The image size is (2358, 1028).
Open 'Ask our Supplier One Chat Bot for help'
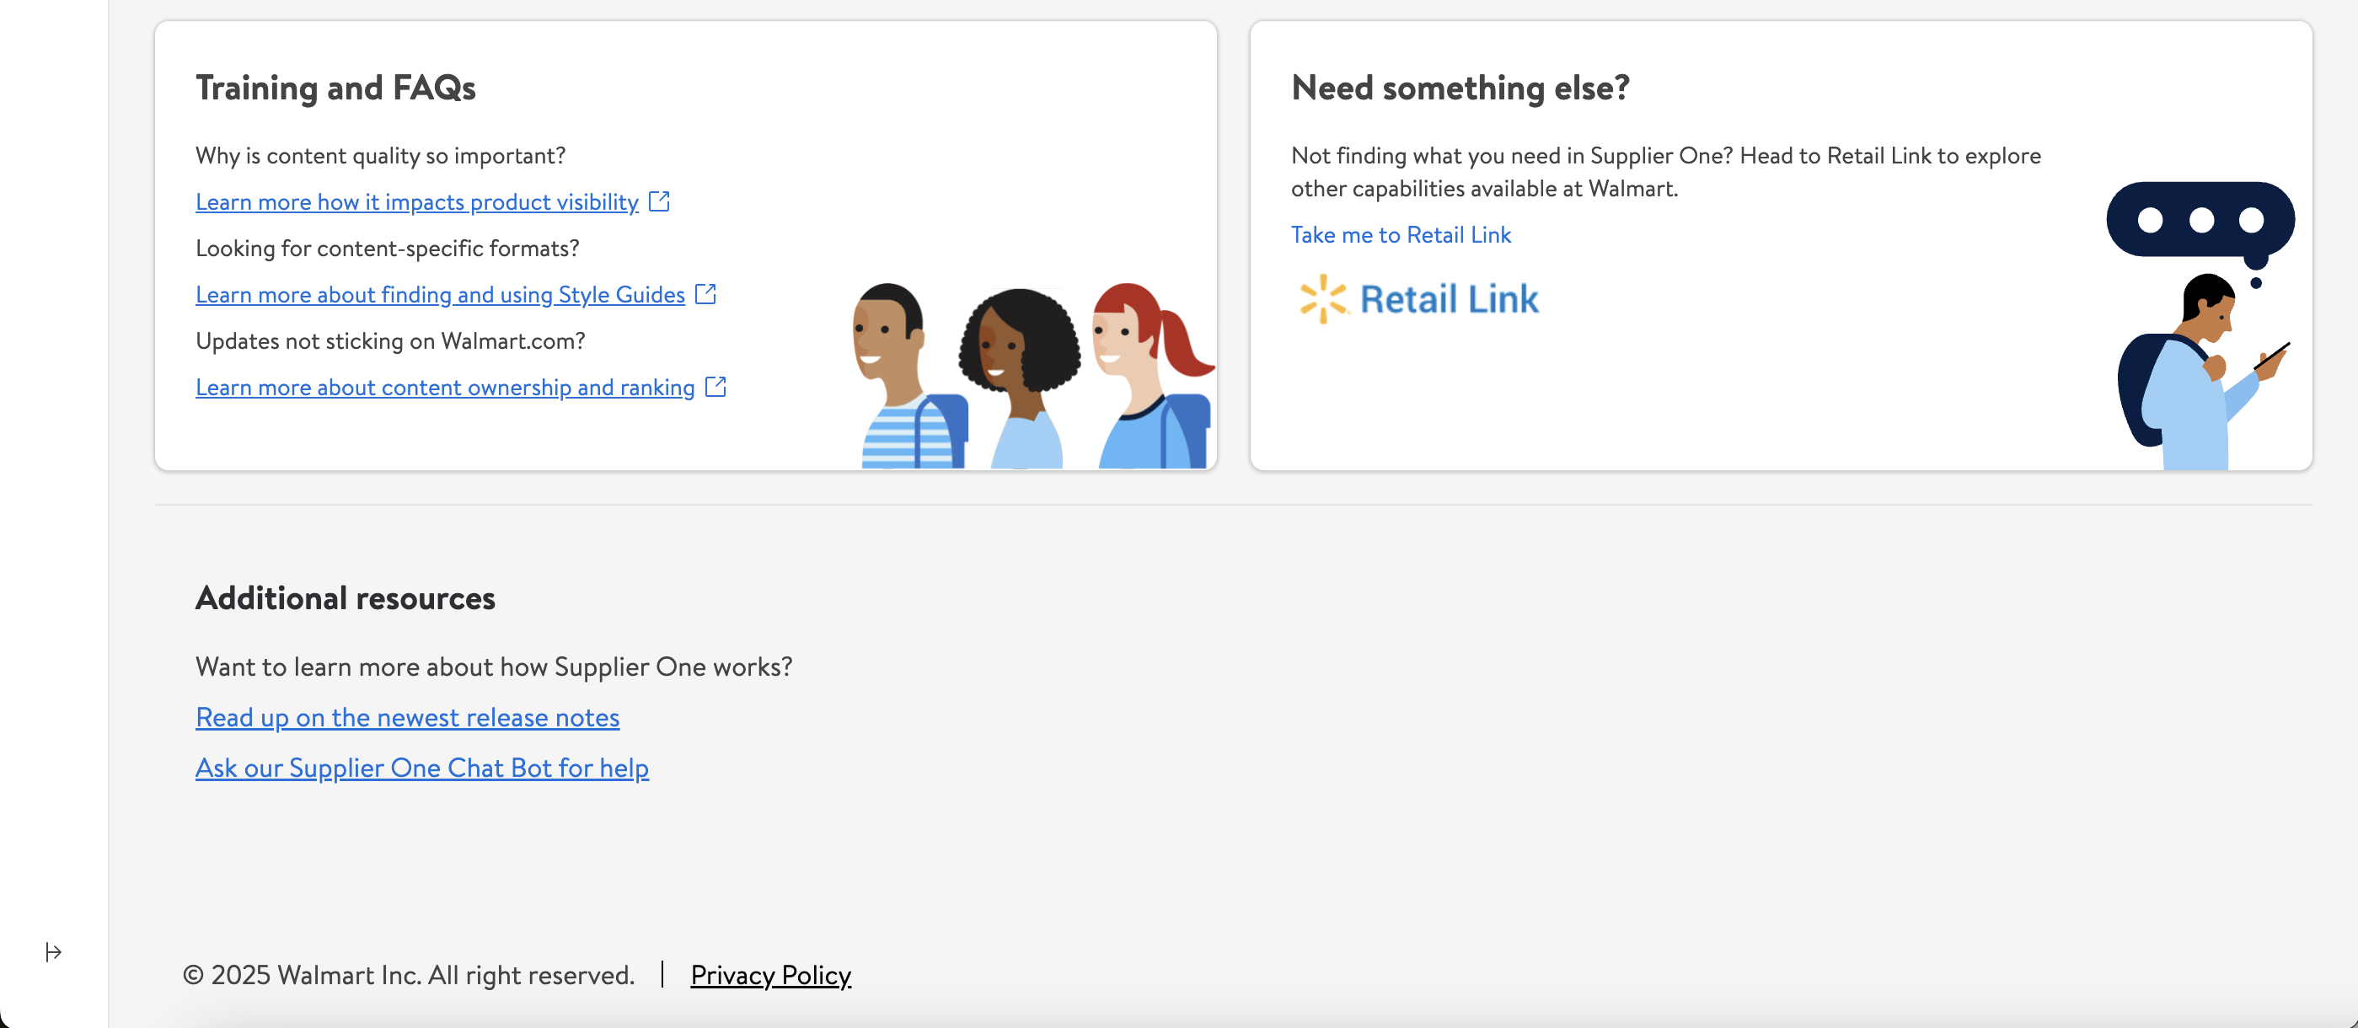click(422, 767)
